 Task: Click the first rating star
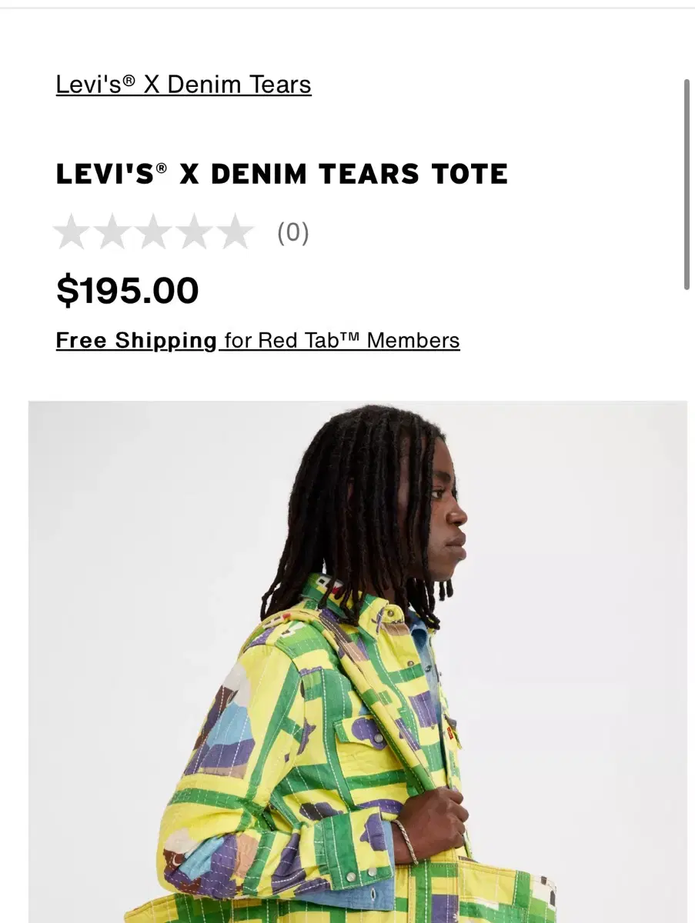point(72,232)
